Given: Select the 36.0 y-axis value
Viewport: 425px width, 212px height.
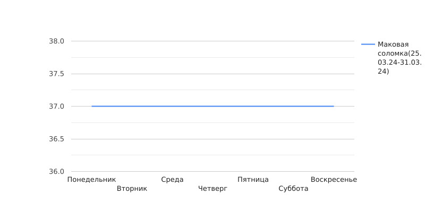Looking at the screenshot, I should (56, 171).
